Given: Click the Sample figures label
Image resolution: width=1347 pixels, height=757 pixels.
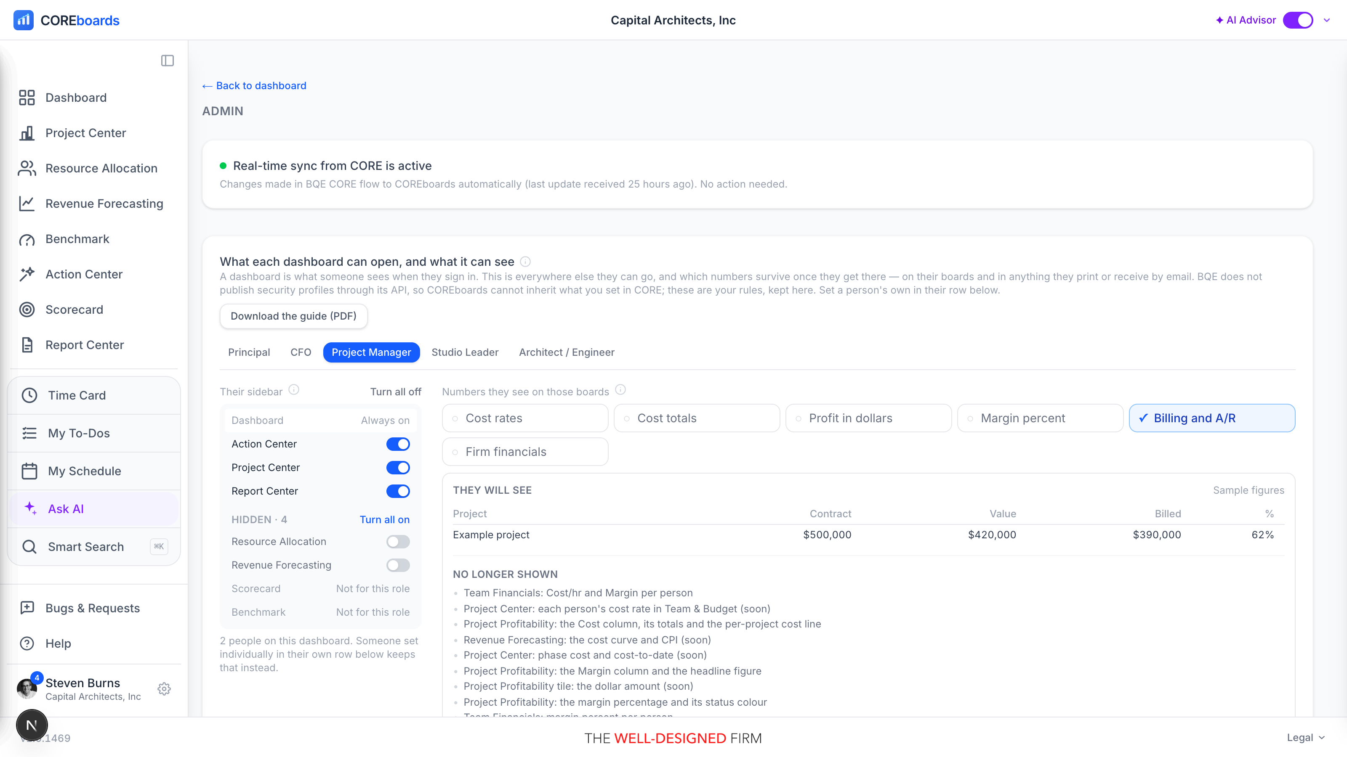Looking at the screenshot, I should pyautogui.click(x=1248, y=490).
